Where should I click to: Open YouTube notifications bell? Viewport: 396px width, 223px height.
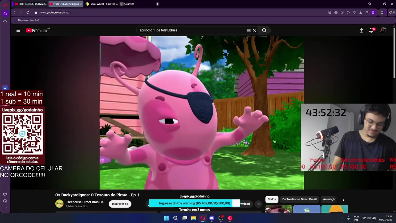point(372,30)
